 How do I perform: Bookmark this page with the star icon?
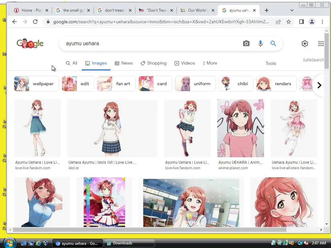(x=289, y=22)
